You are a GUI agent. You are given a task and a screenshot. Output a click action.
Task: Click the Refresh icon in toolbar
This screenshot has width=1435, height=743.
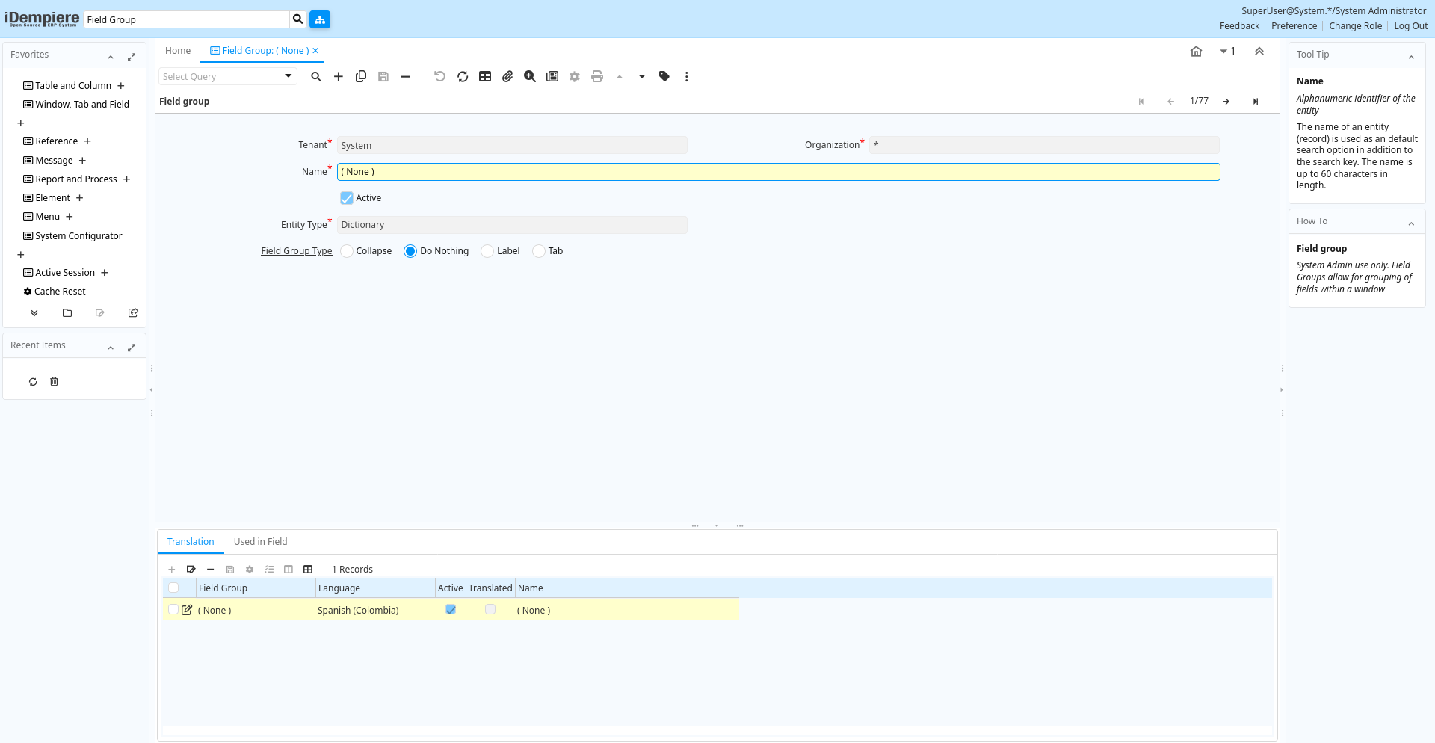click(463, 76)
